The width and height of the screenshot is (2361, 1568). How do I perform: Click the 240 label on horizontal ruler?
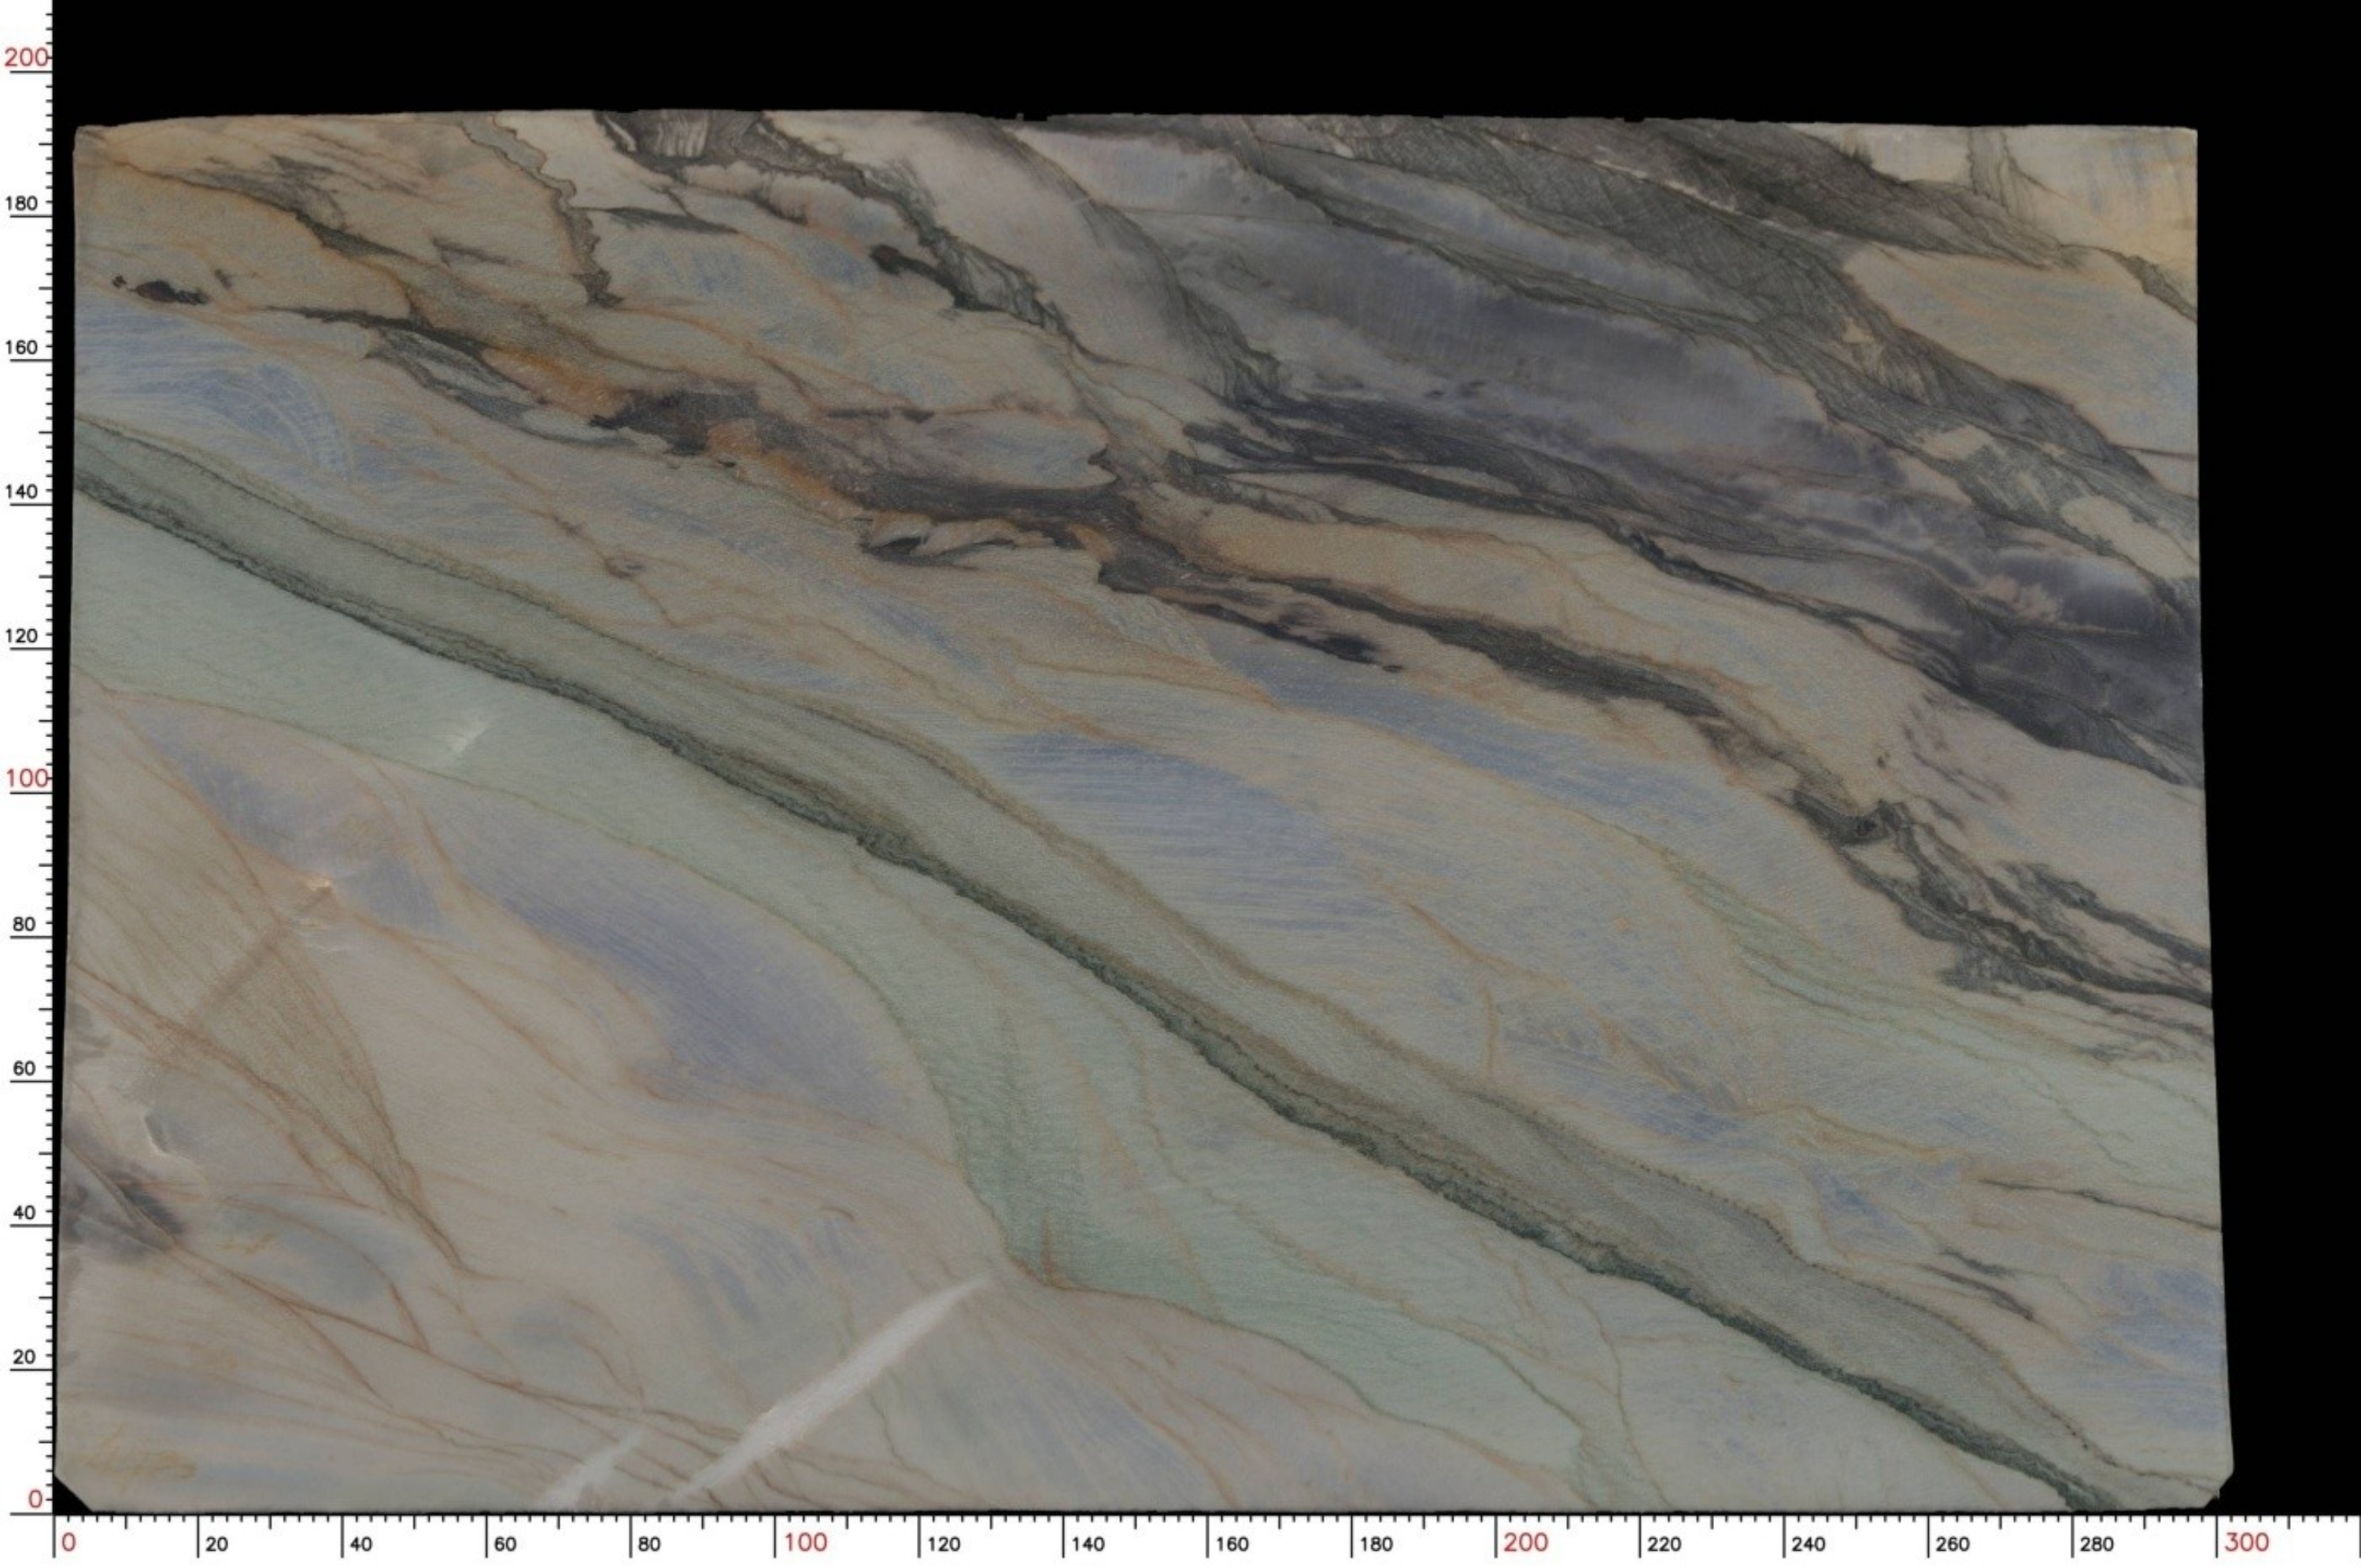point(1808,1544)
